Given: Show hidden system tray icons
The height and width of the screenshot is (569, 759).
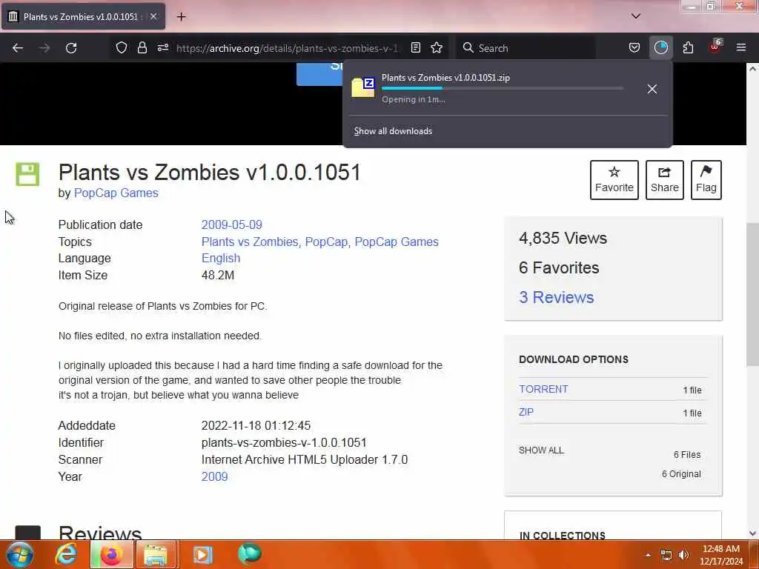Looking at the screenshot, I should pos(648,555).
